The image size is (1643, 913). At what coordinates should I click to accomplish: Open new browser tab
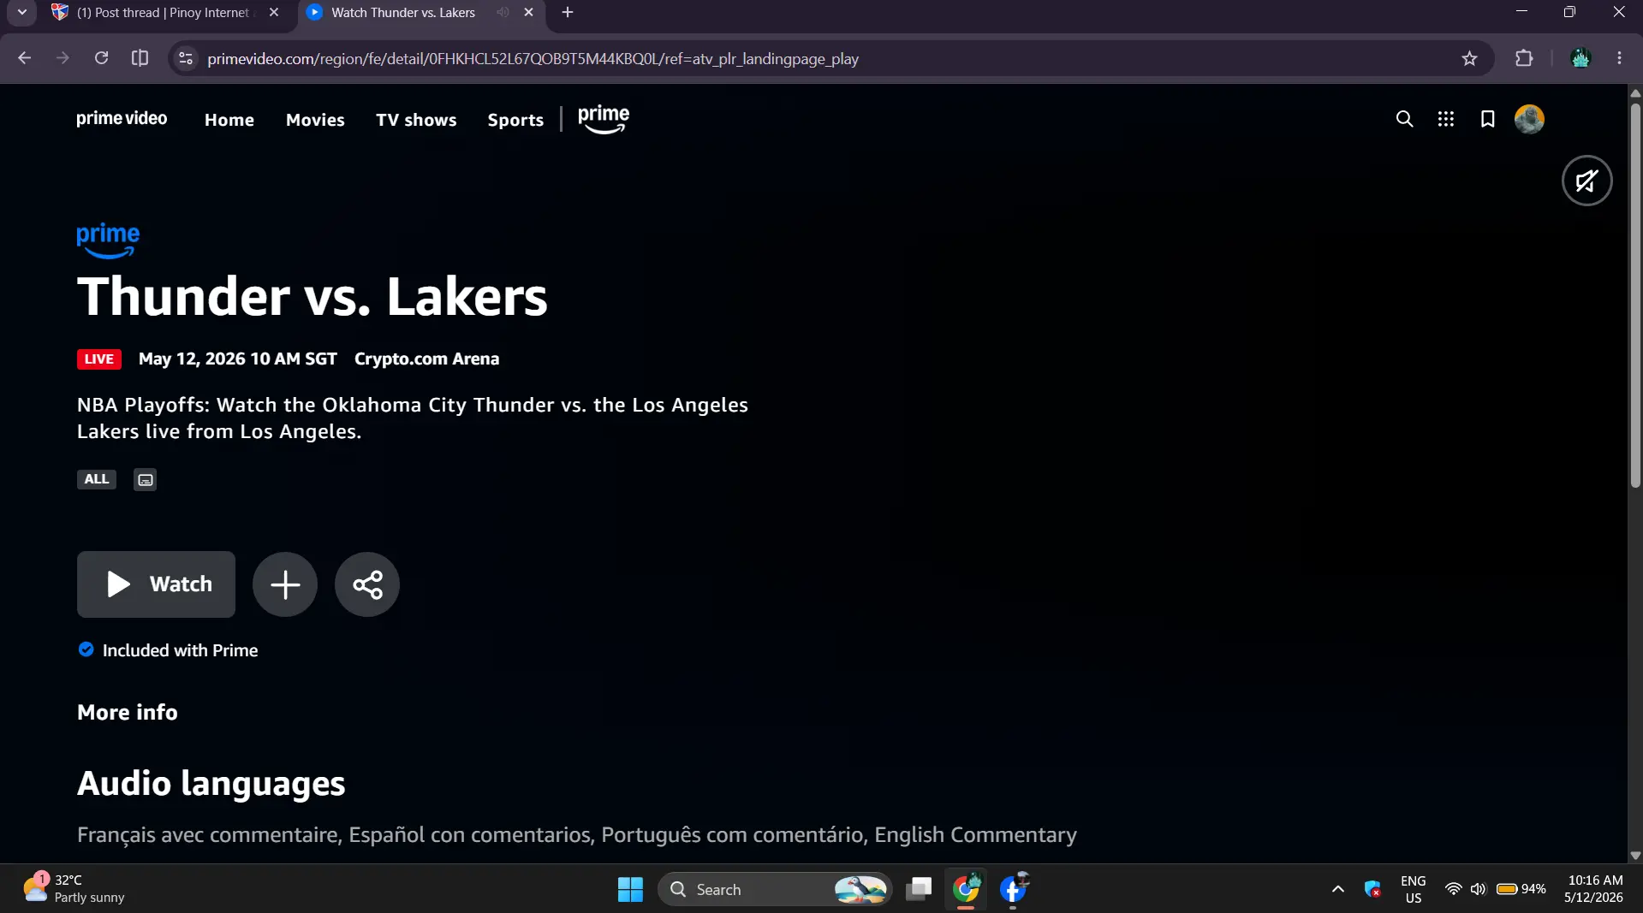pos(568,12)
